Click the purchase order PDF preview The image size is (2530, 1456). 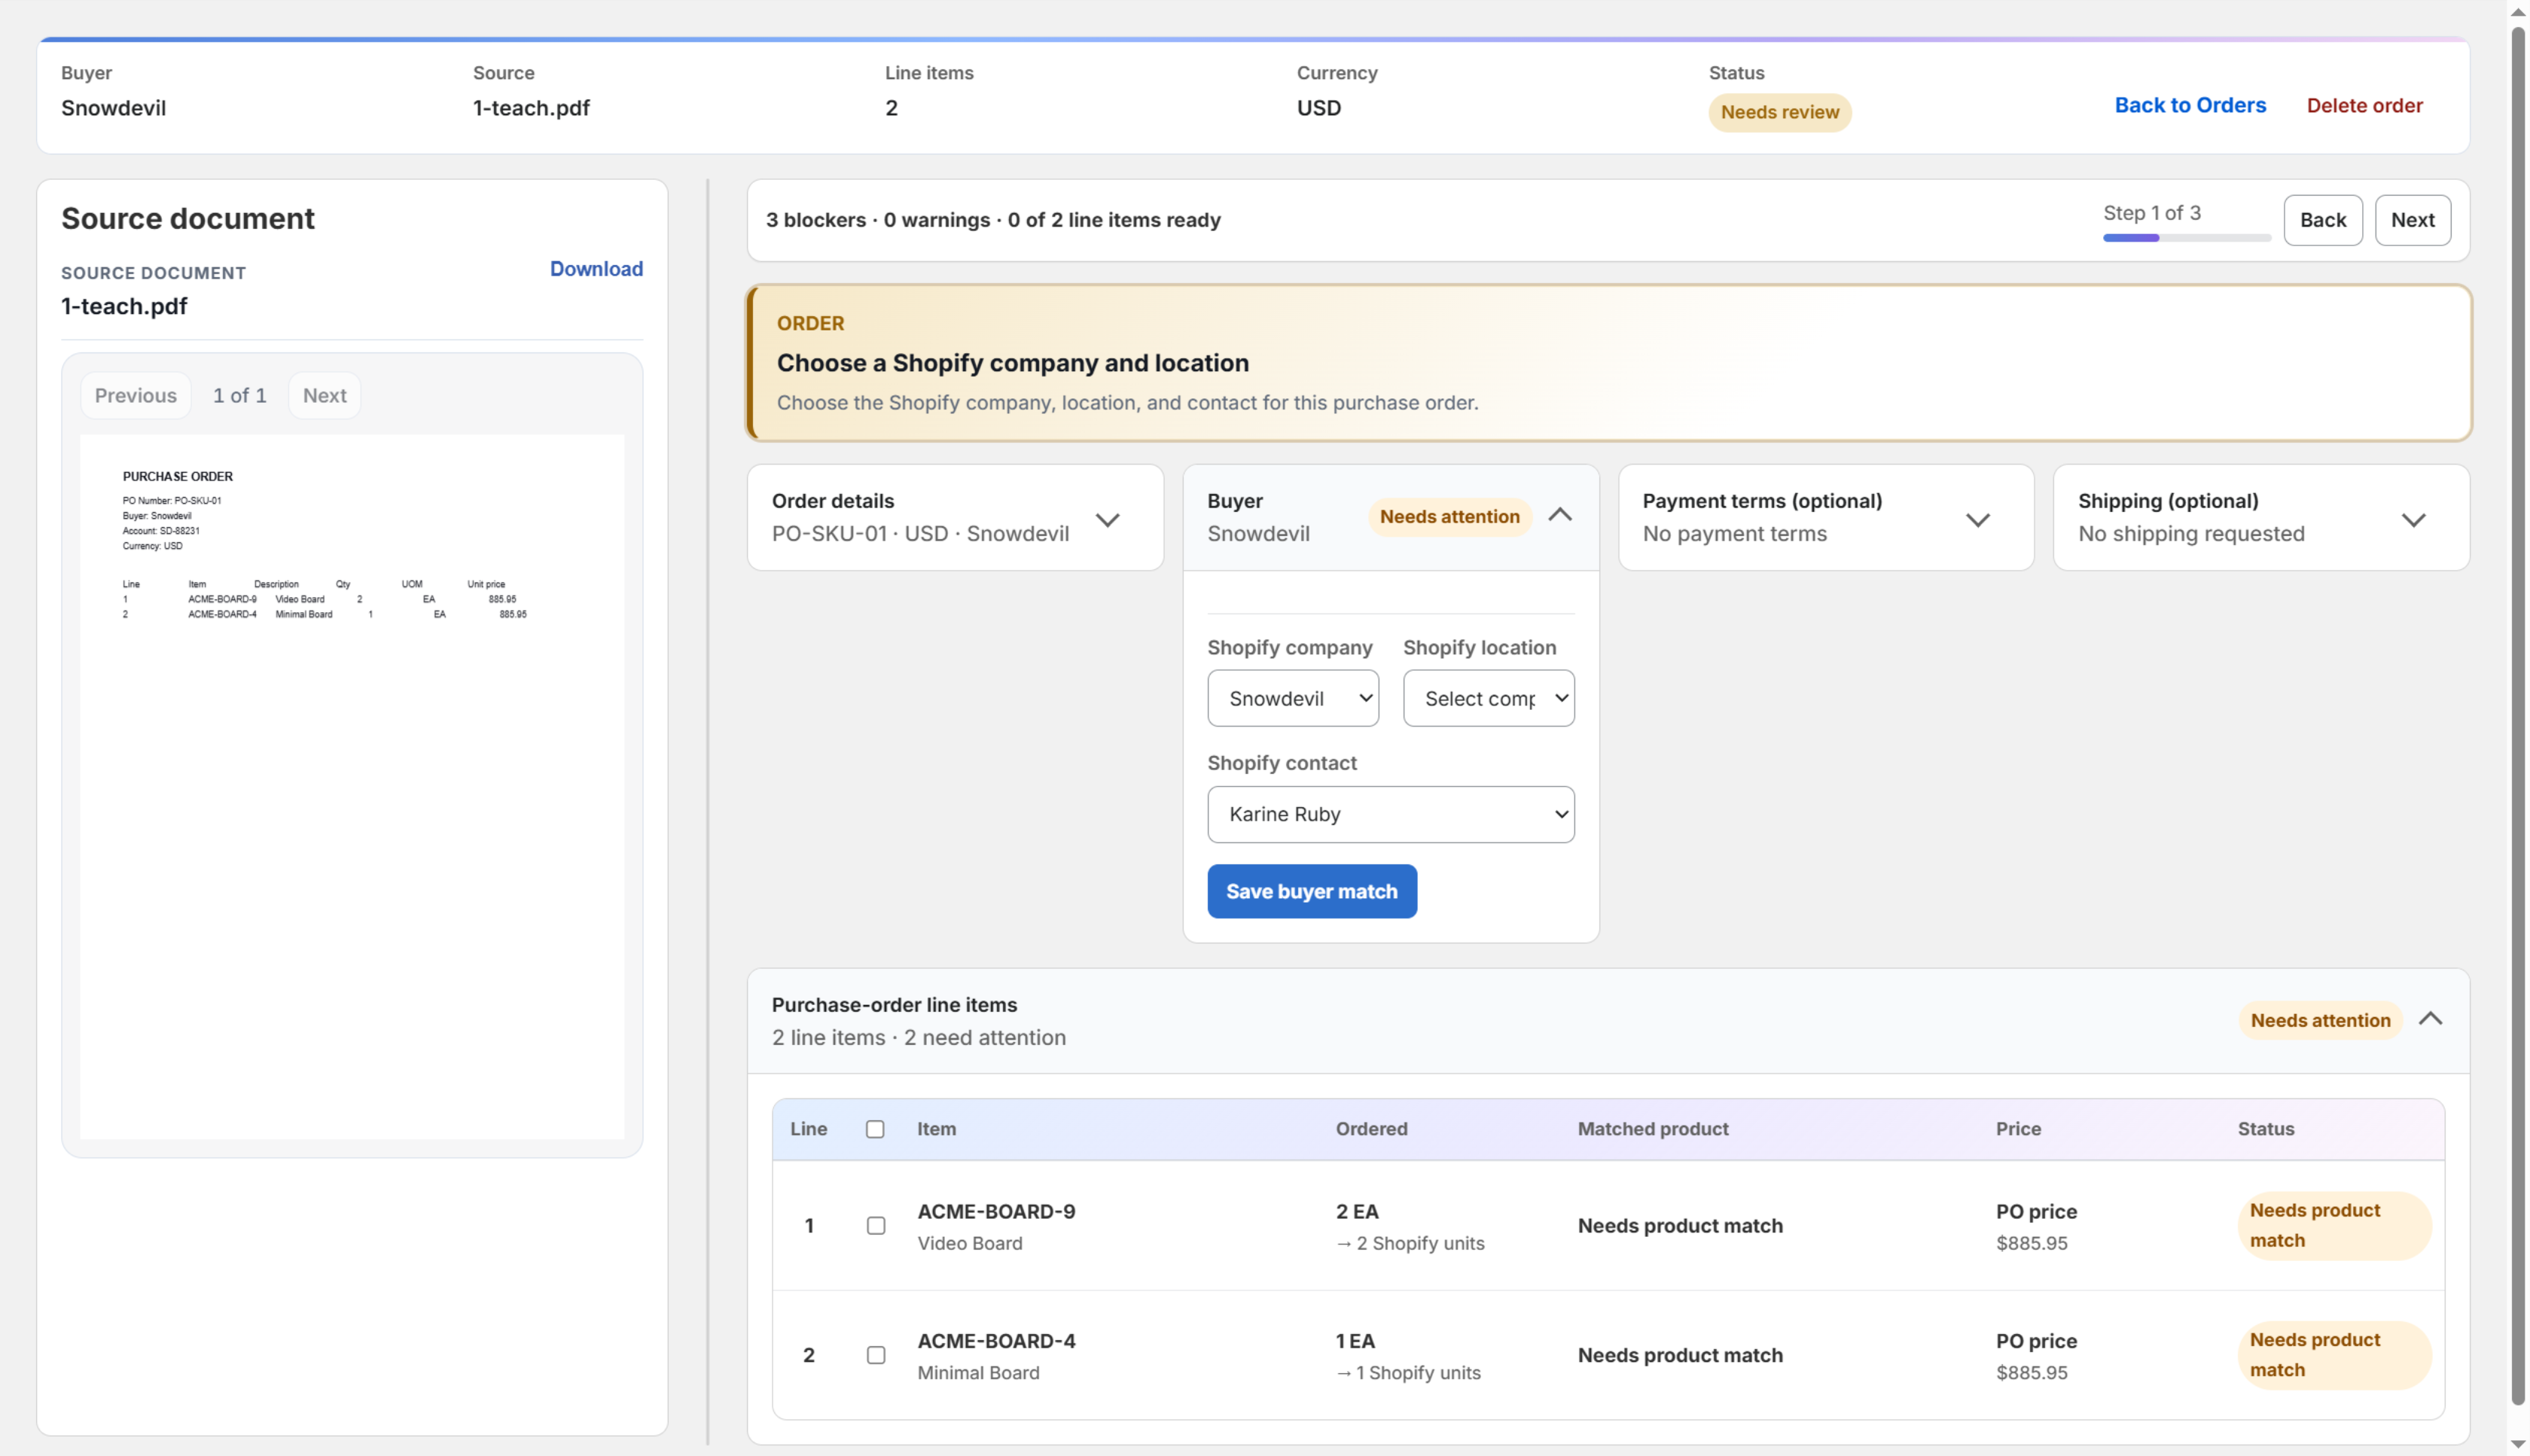[352, 786]
